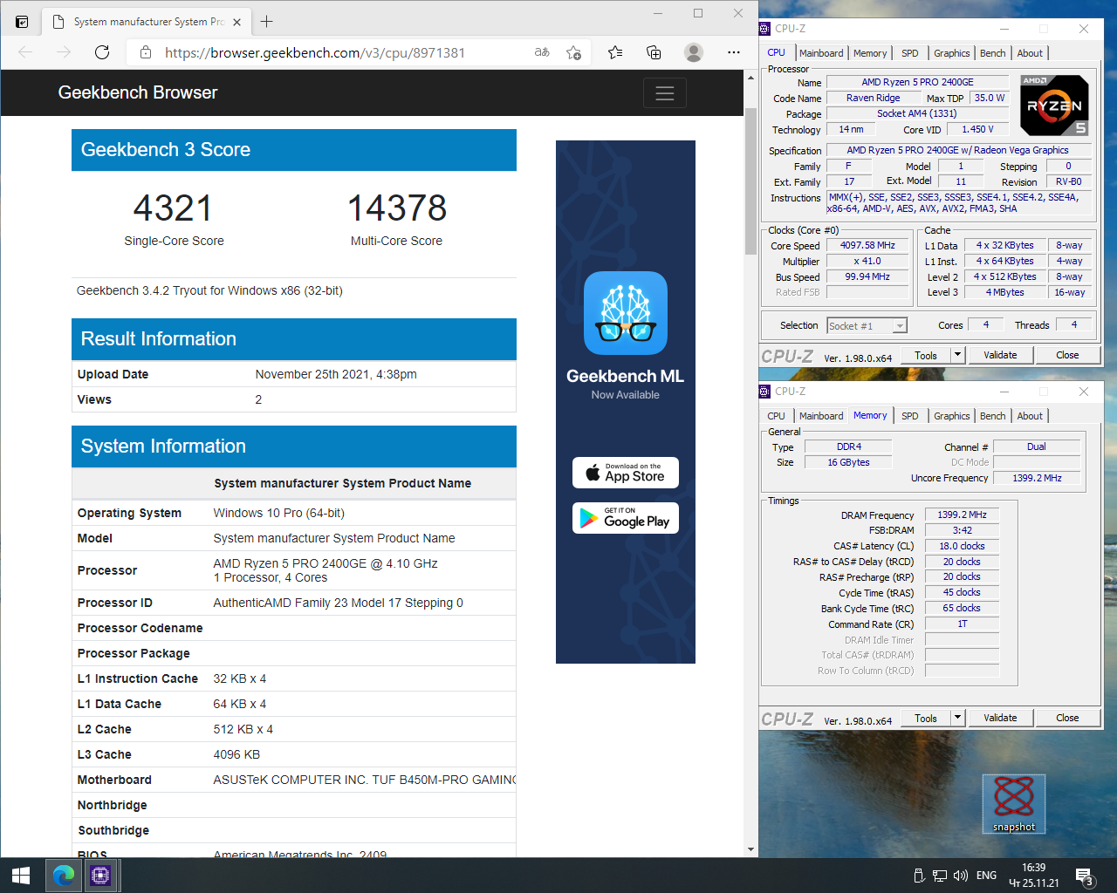Click the Ryzen 5 logo in CPU-Z
The height and width of the screenshot is (893, 1117).
point(1054,106)
